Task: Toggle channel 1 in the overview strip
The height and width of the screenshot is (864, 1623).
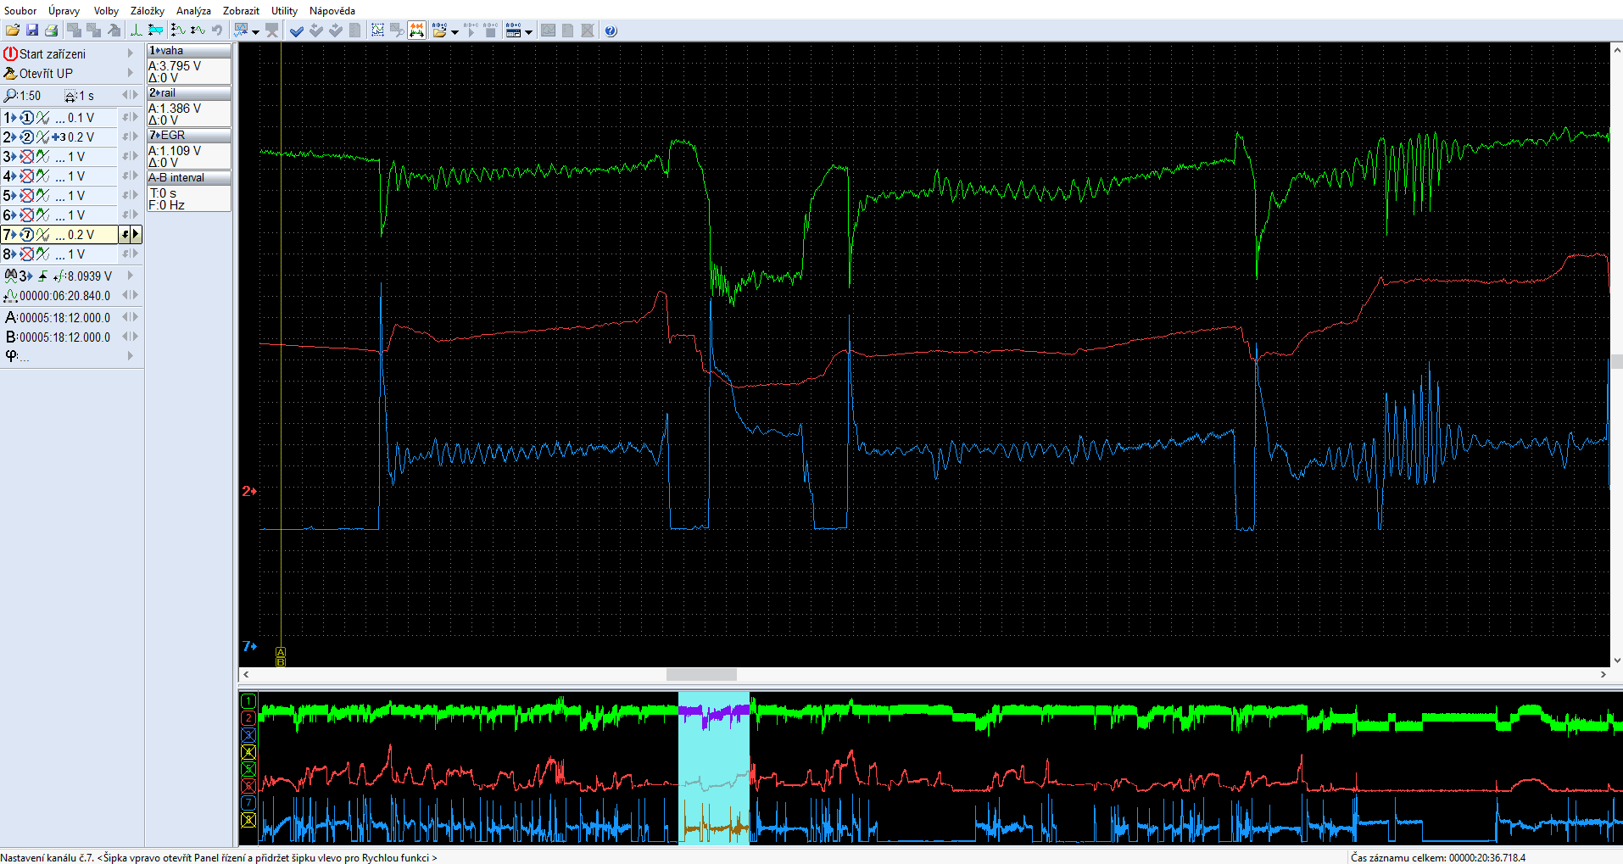Action: [x=248, y=701]
